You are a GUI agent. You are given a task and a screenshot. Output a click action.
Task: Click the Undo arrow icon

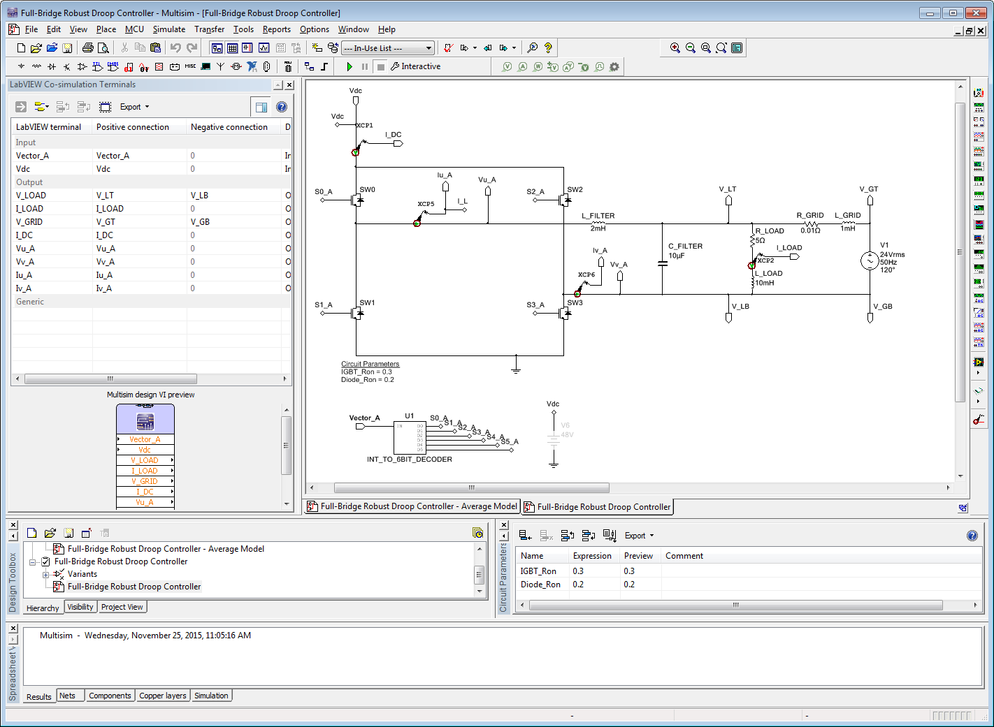click(175, 48)
